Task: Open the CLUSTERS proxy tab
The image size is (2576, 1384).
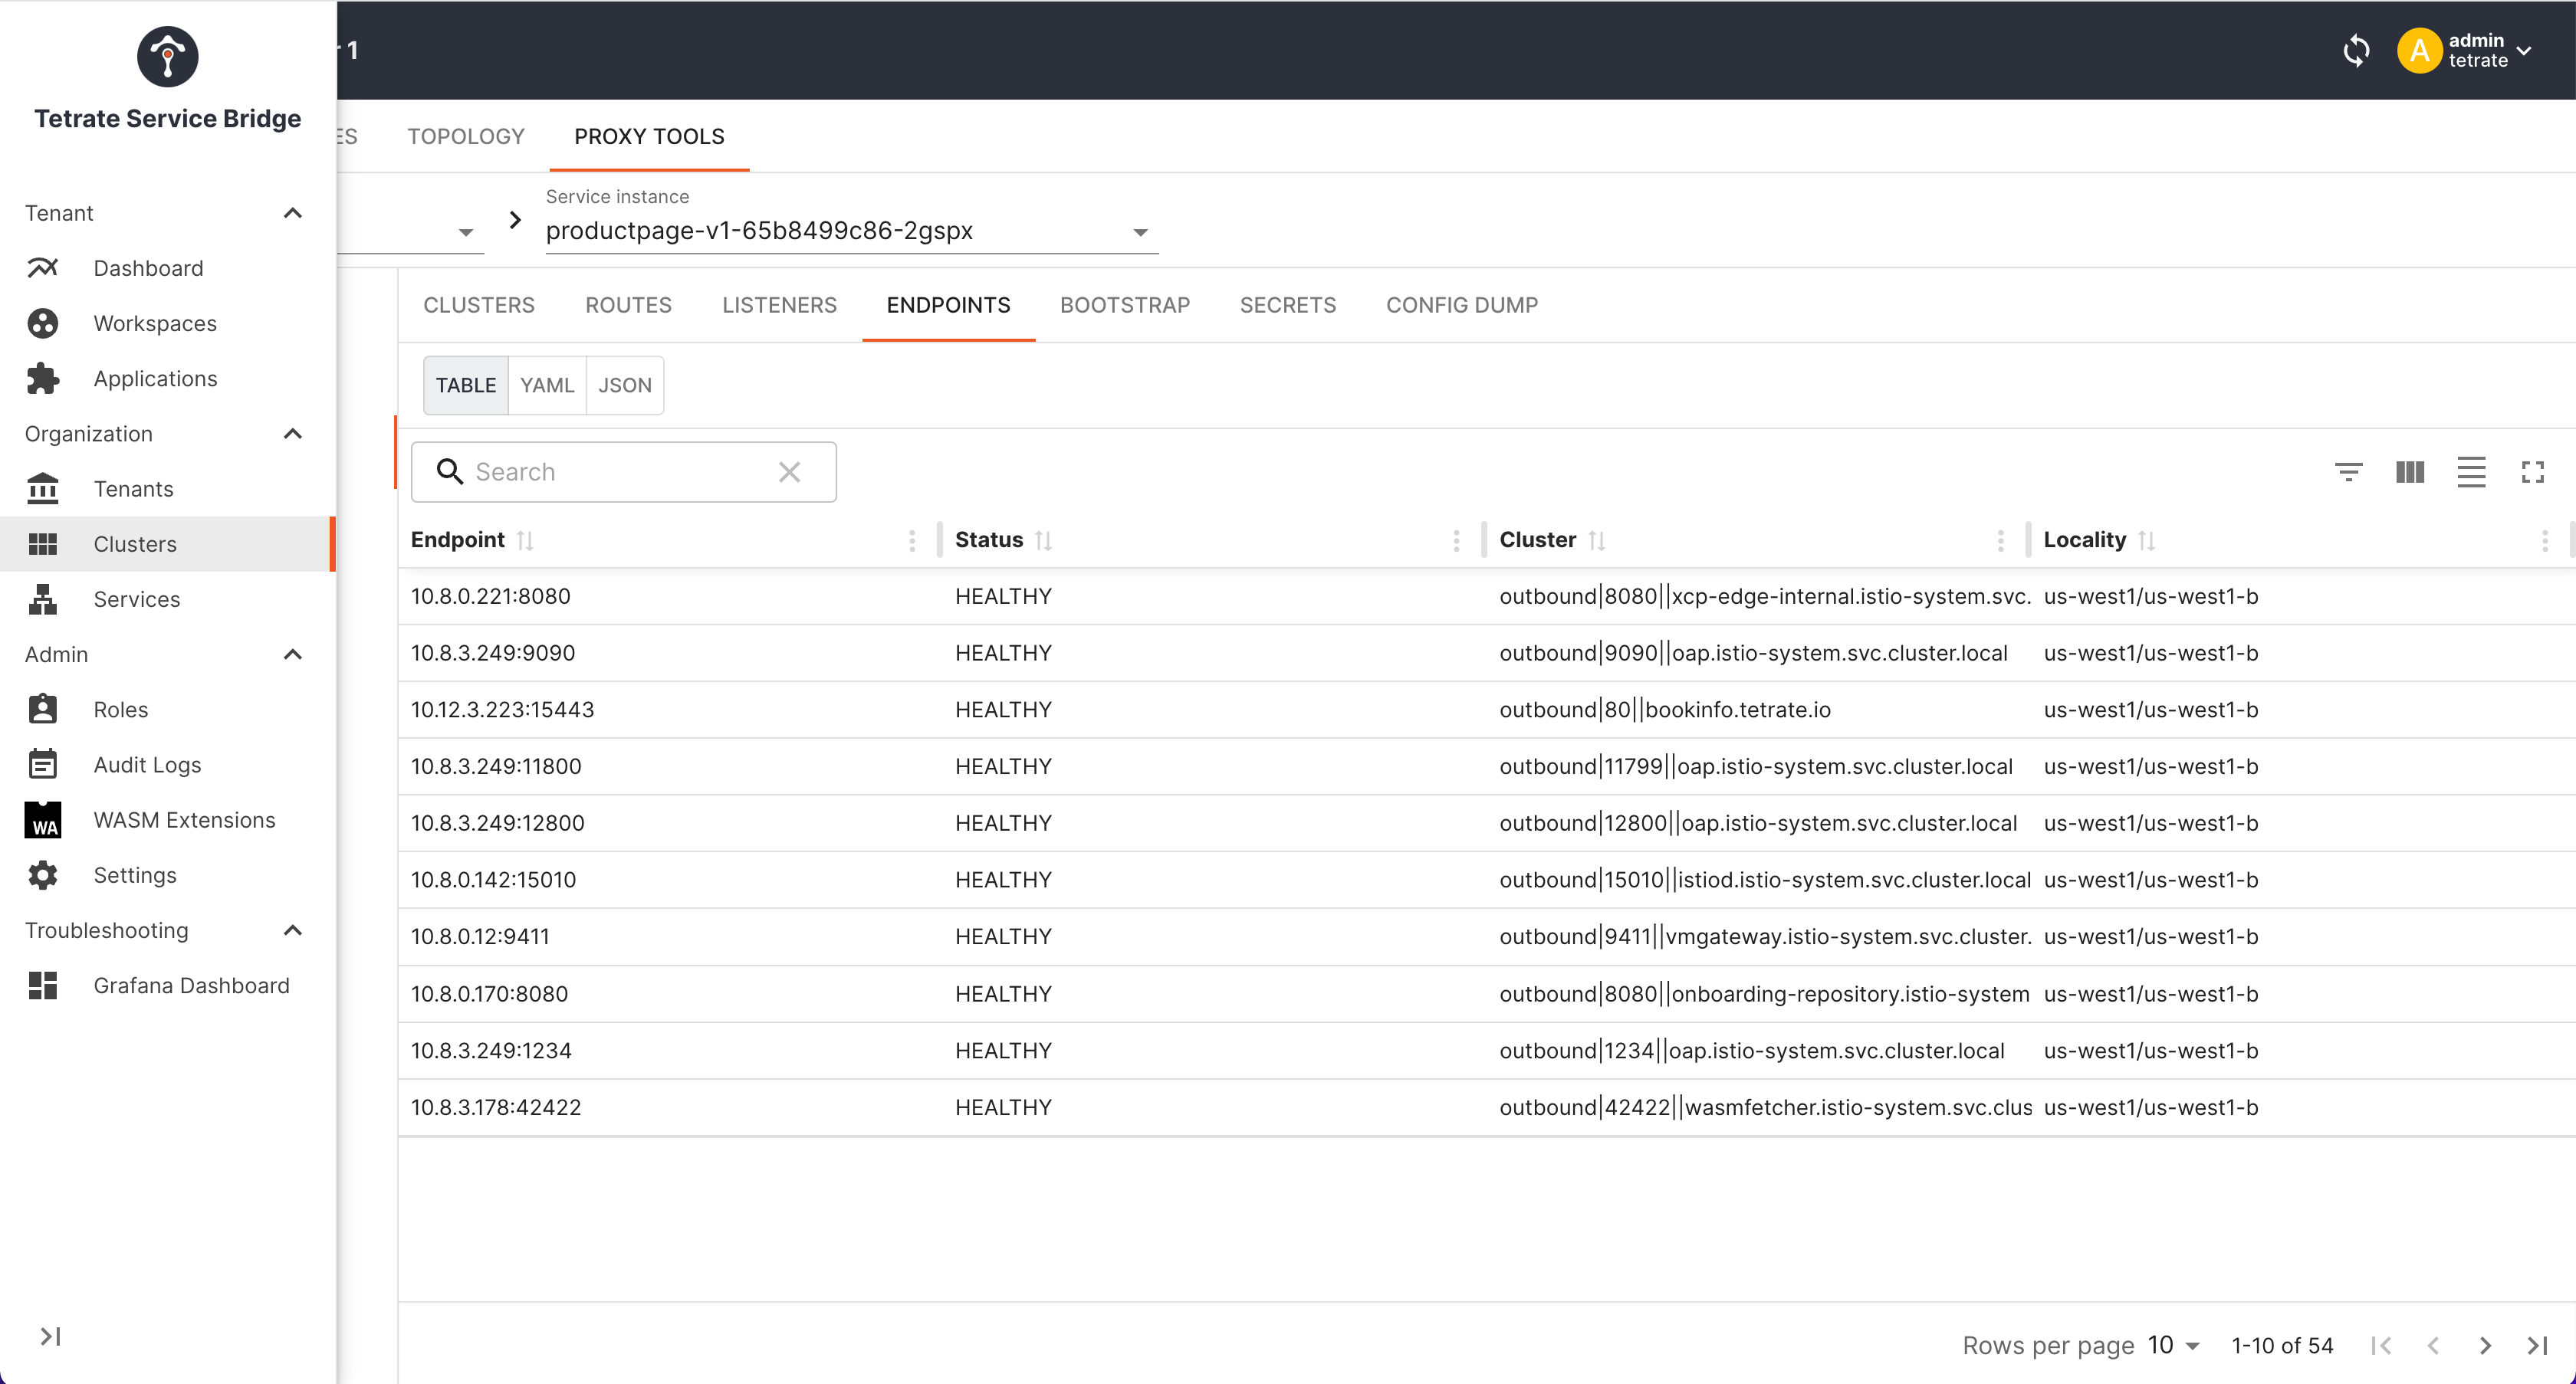Action: tap(479, 305)
